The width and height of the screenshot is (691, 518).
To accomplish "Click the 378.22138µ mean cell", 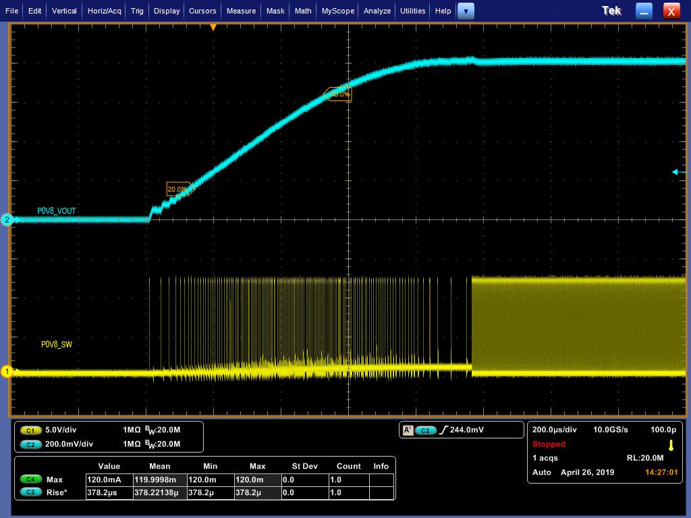I will coord(160,492).
